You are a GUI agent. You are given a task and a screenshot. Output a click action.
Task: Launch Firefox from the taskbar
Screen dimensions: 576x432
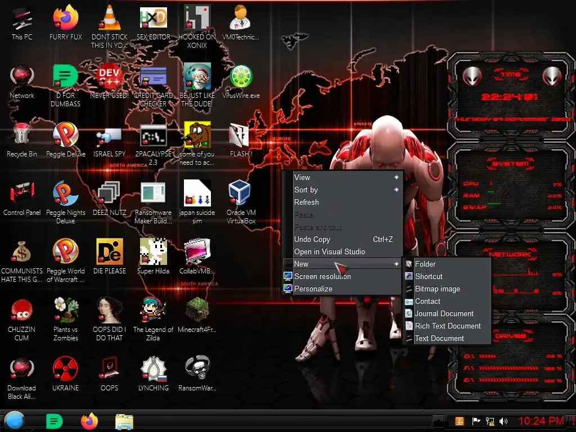(x=89, y=421)
